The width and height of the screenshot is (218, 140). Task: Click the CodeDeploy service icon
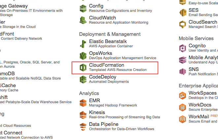pyautogui.click(x=83, y=79)
